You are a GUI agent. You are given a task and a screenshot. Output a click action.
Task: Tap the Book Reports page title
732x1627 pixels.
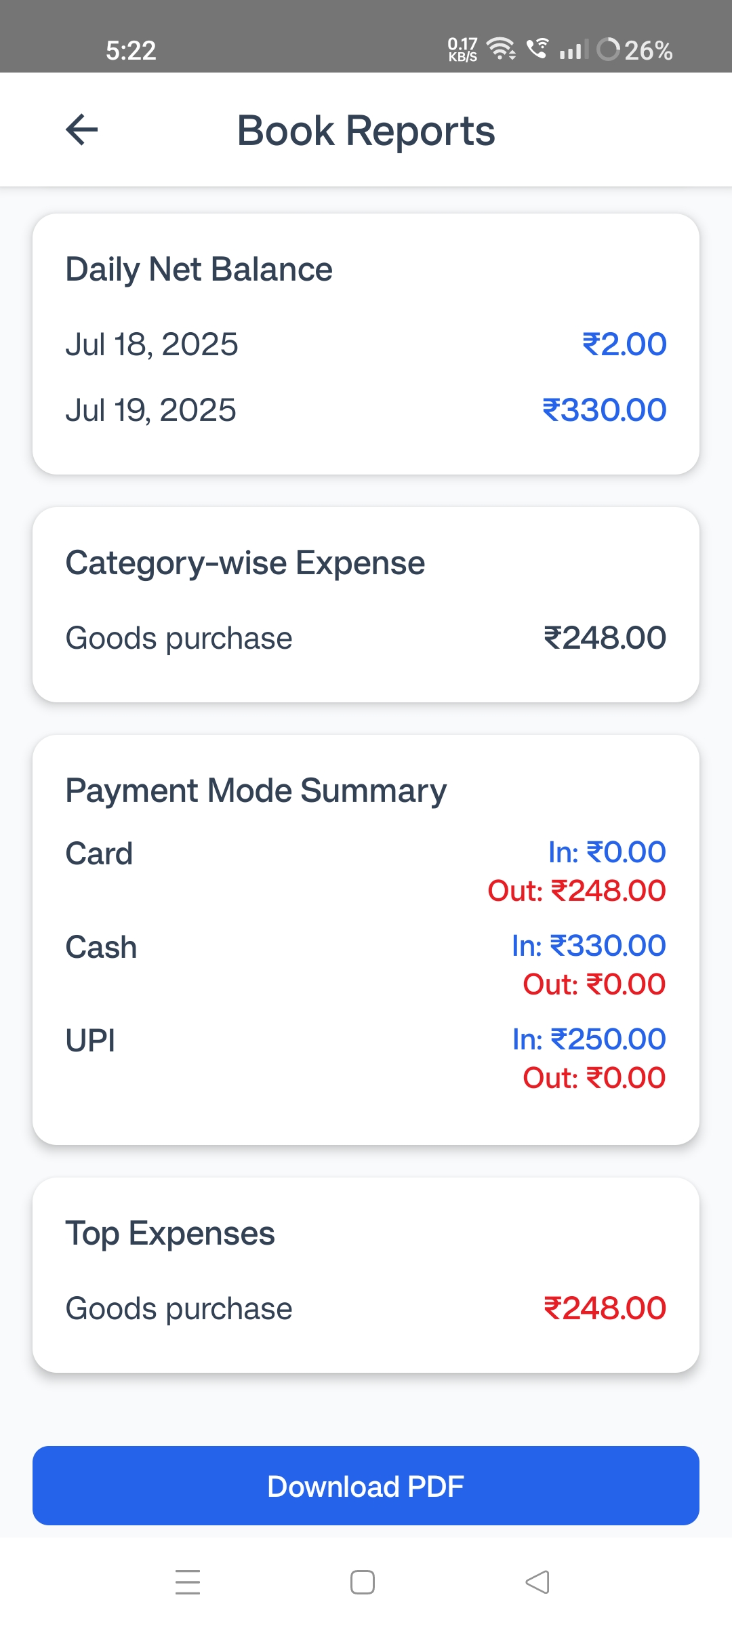click(366, 130)
